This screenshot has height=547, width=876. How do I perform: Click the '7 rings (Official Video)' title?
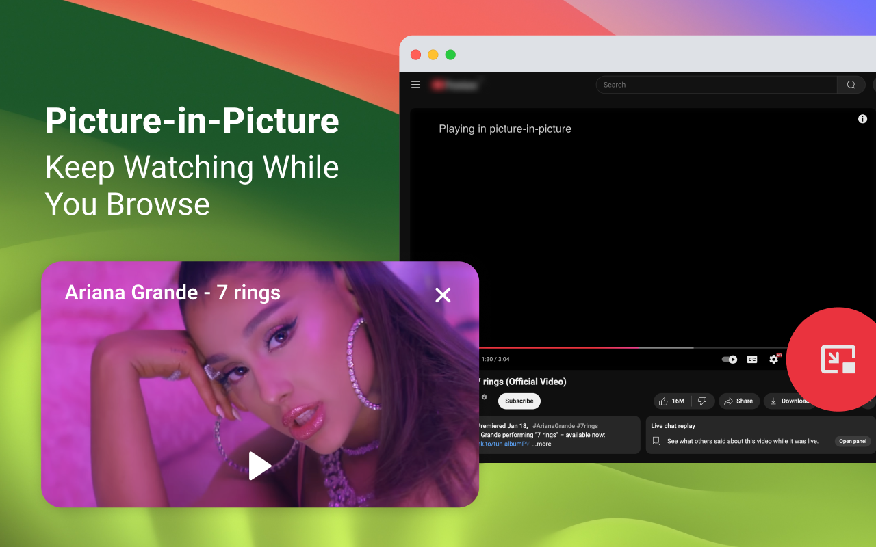(x=522, y=382)
